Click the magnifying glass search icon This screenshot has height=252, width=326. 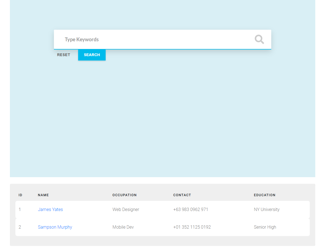259,39
